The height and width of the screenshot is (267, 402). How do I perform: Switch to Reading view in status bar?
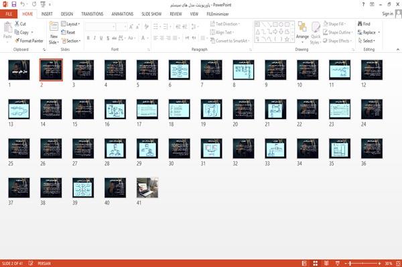(x=326, y=263)
